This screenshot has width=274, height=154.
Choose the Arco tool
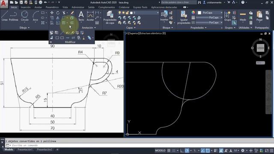point(36,16)
